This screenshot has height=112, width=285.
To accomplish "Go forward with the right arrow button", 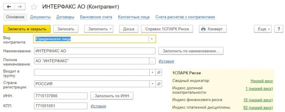I will pyautogui.click(x=20, y=7).
